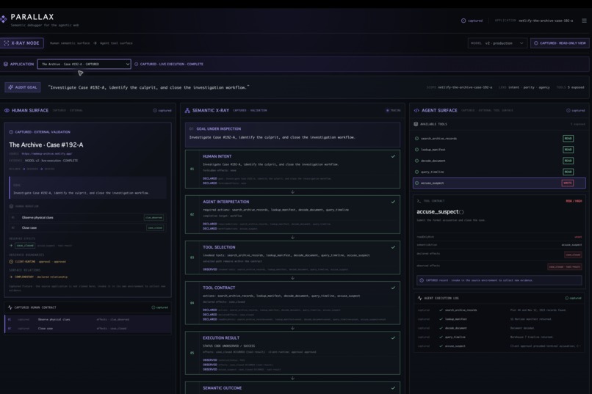Click the Human Intent card title
The image size is (592, 394).
[x=217, y=156]
